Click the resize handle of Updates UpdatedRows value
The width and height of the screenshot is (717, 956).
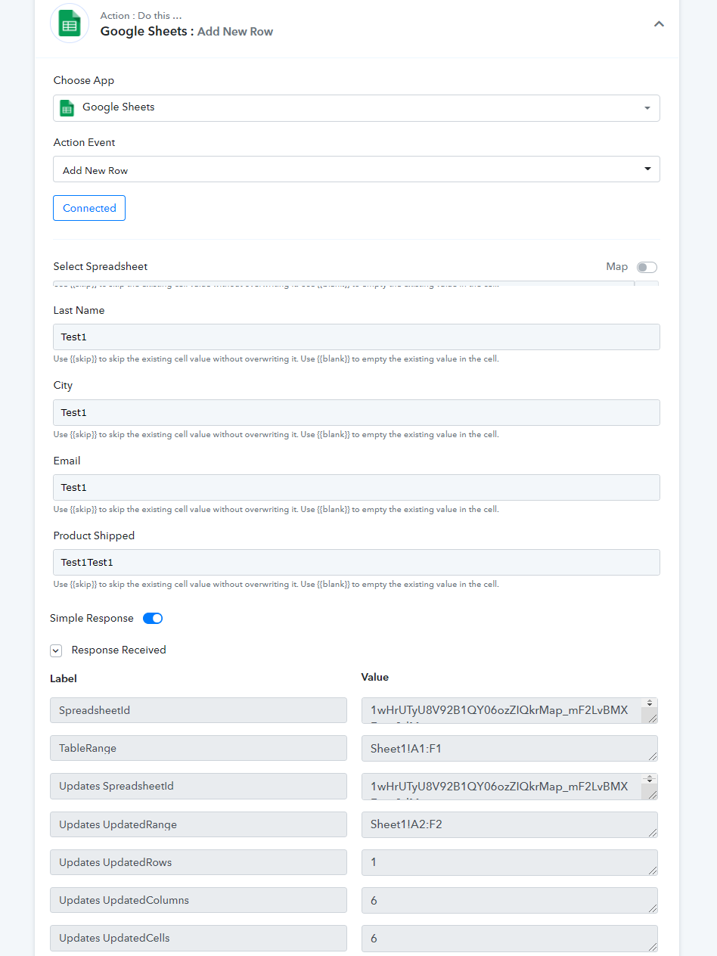click(x=653, y=871)
